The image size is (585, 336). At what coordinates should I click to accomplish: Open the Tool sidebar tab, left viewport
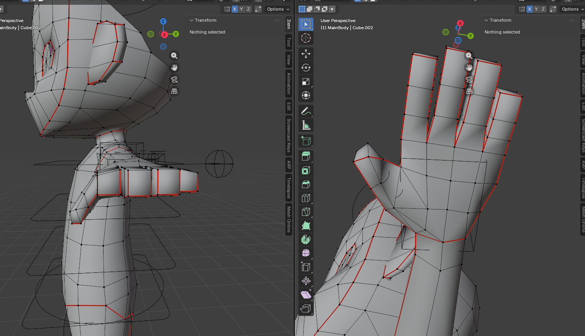coord(289,42)
